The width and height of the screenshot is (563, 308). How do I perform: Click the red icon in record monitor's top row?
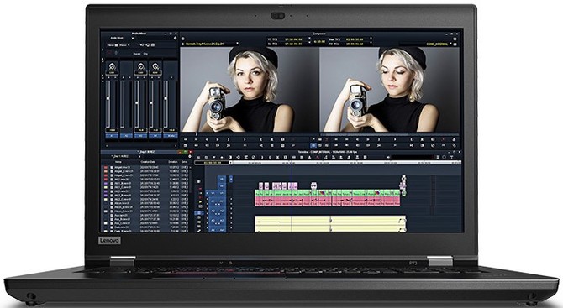(444, 139)
